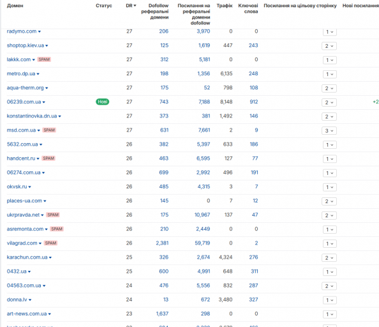379x327 pixels.
Task: Open target-page links dropdown for 04563.com.ua
Action: [329, 286]
